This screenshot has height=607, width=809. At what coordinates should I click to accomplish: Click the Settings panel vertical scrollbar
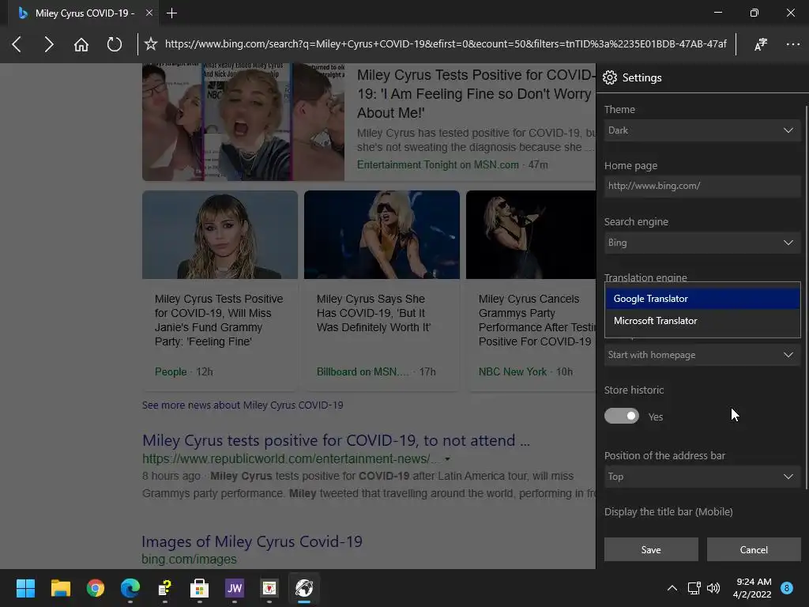(x=806, y=297)
